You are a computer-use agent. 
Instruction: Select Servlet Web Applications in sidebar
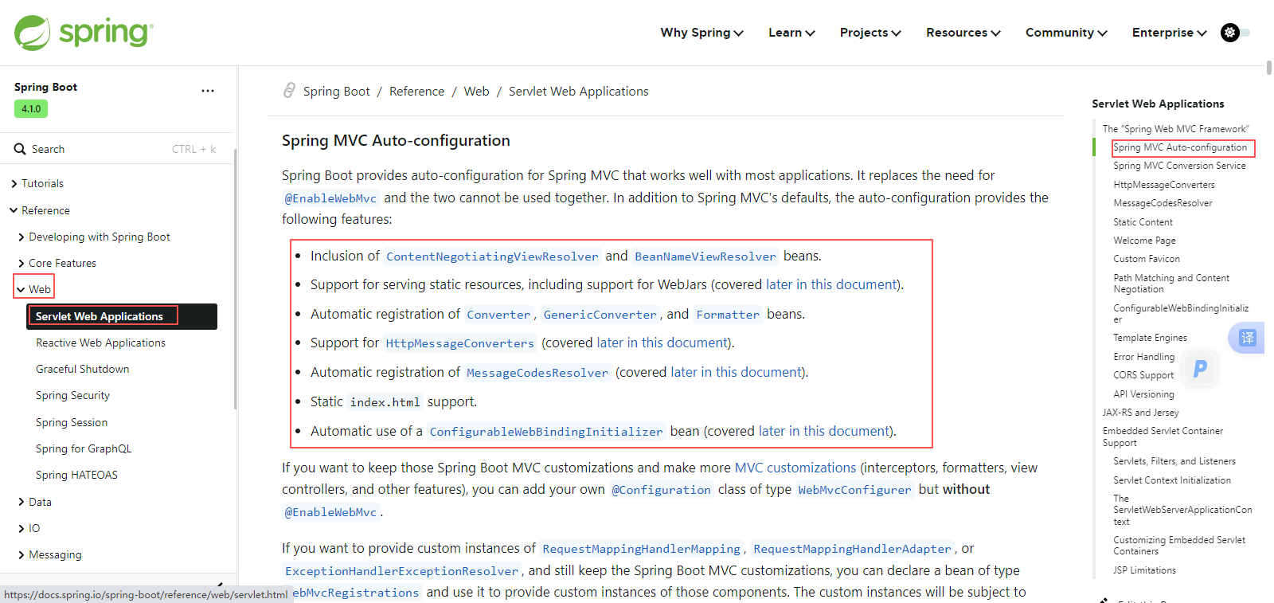click(x=122, y=316)
